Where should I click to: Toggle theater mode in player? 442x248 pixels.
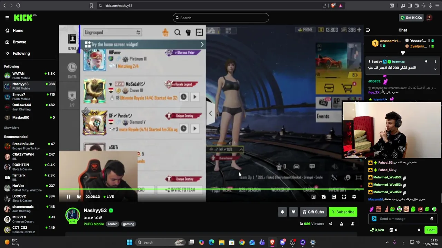point(334,197)
